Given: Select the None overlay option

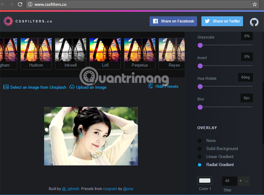Looking at the screenshot, I should click(x=199, y=141).
